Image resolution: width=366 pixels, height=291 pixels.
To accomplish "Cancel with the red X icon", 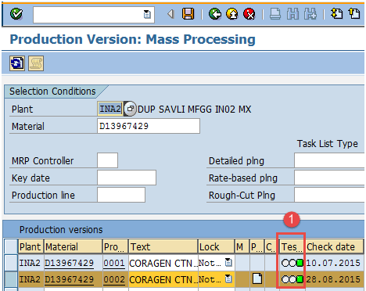I will pos(249,14).
